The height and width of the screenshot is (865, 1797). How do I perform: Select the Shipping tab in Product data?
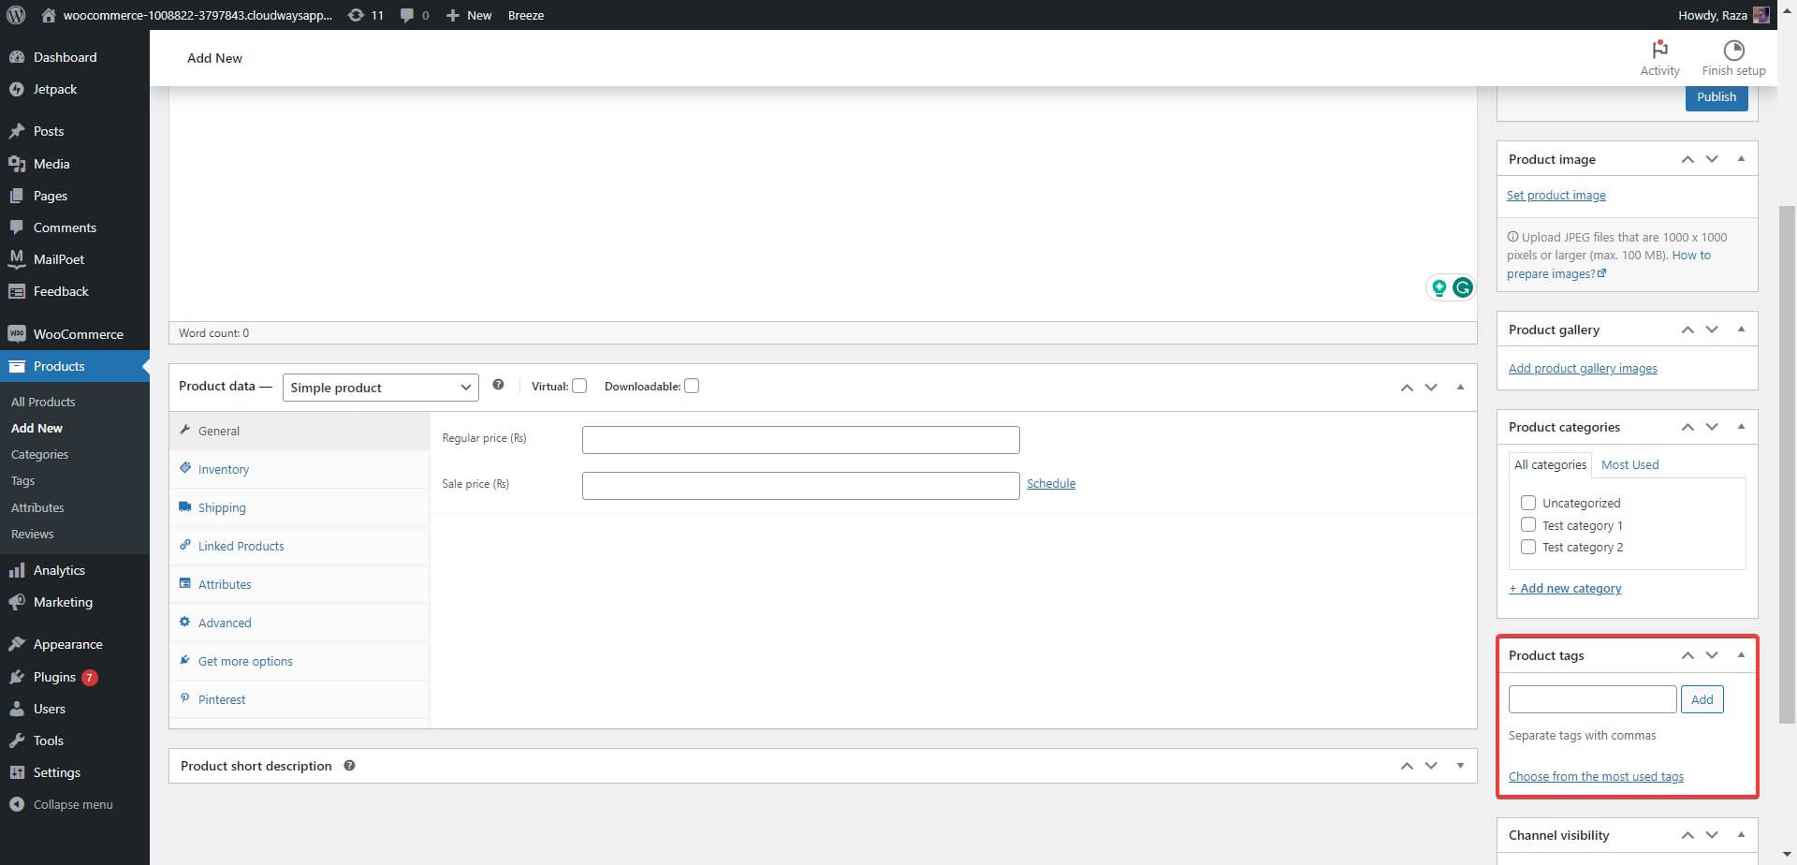pos(299,507)
